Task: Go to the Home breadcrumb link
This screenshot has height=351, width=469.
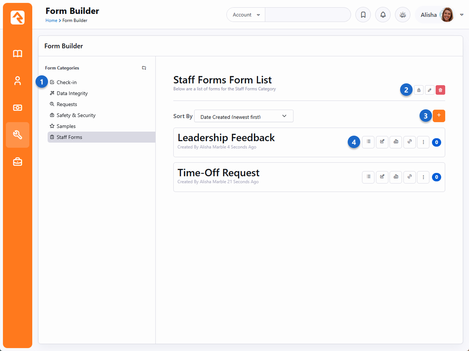Action: click(x=51, y=20)
